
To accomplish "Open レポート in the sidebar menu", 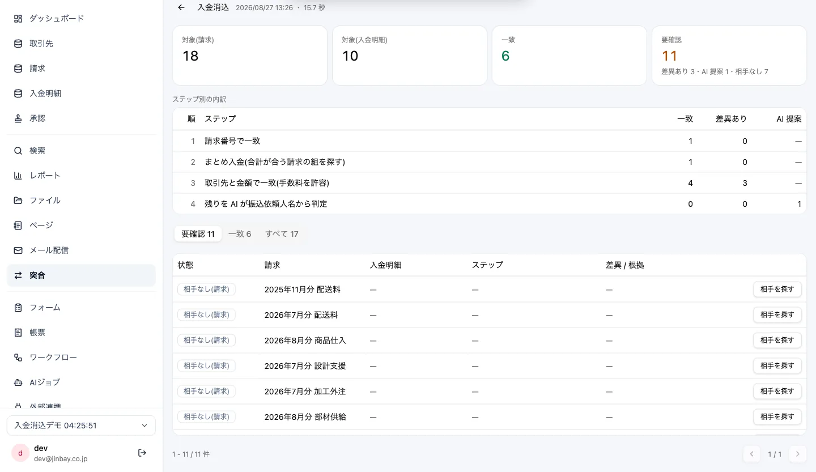I will click(81, 175).
